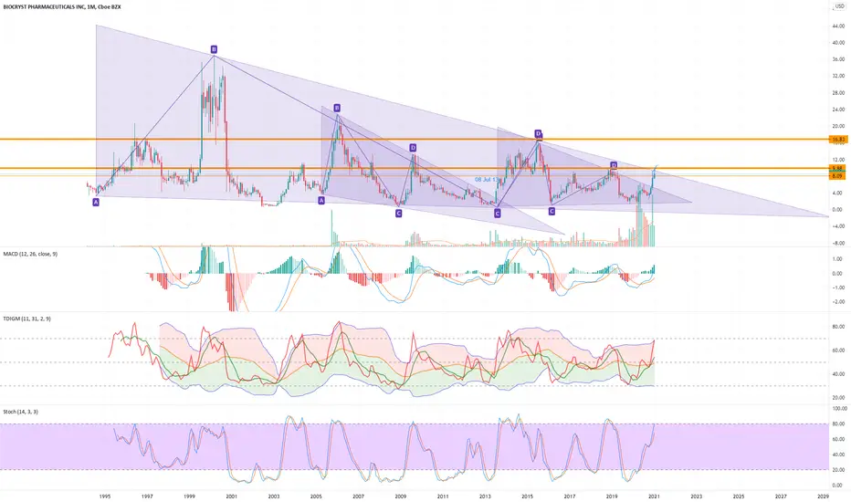
Task: Select the orange horizontal line at 16.83
Action: point(415,140)
